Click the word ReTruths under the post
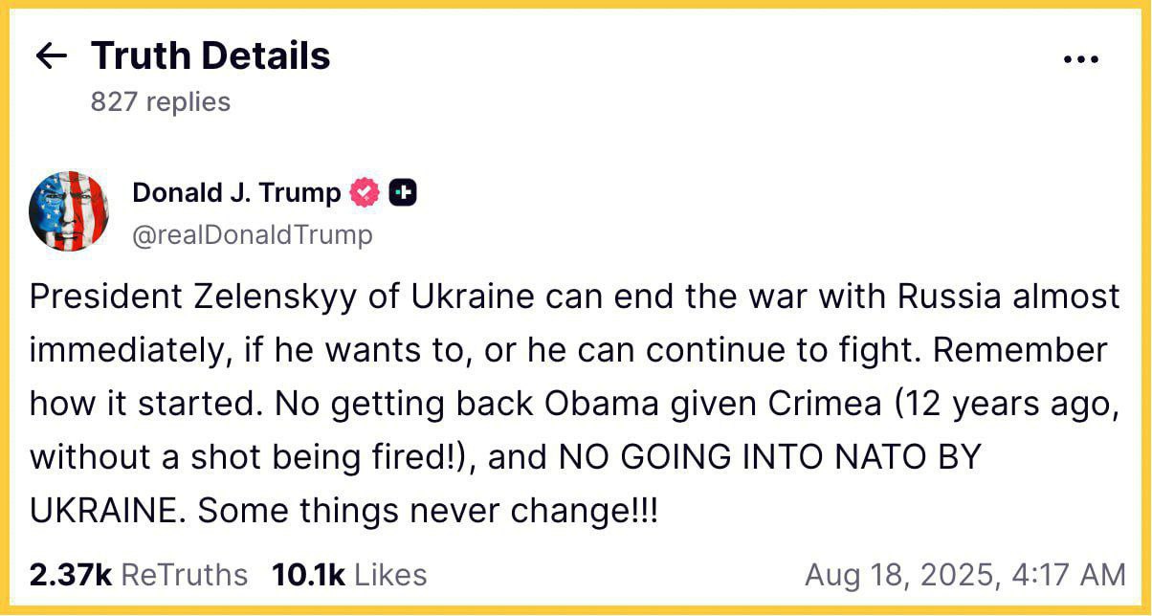Viewport: 1152px width, 616px height. pos(185,575)
